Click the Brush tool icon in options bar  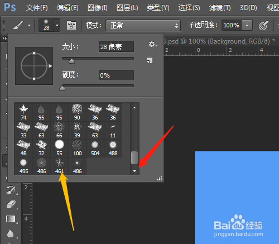pyautogui.click(x=18, y=25)
